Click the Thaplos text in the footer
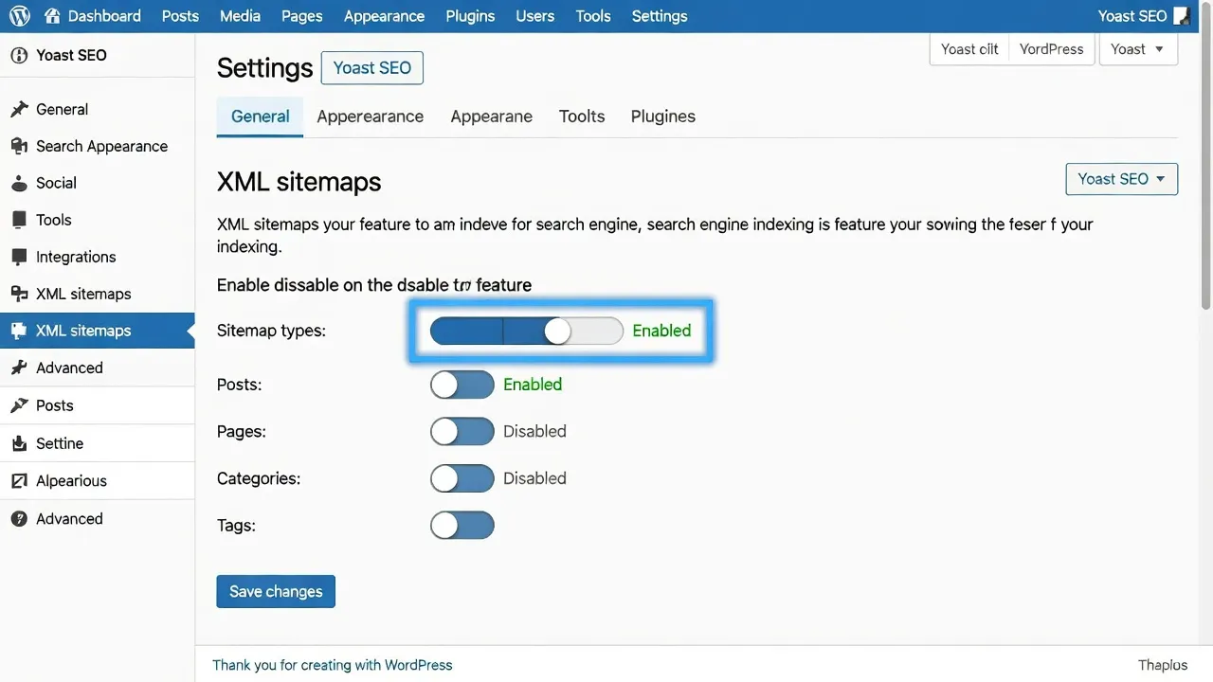1213x682 pixels. [x=1163, y=665]
